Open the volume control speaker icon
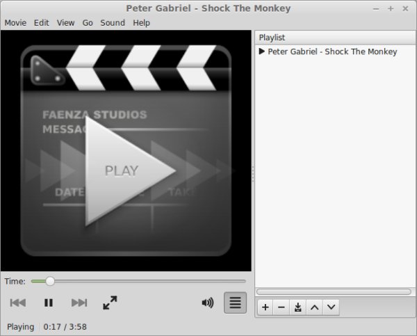 tap(207, 303)
